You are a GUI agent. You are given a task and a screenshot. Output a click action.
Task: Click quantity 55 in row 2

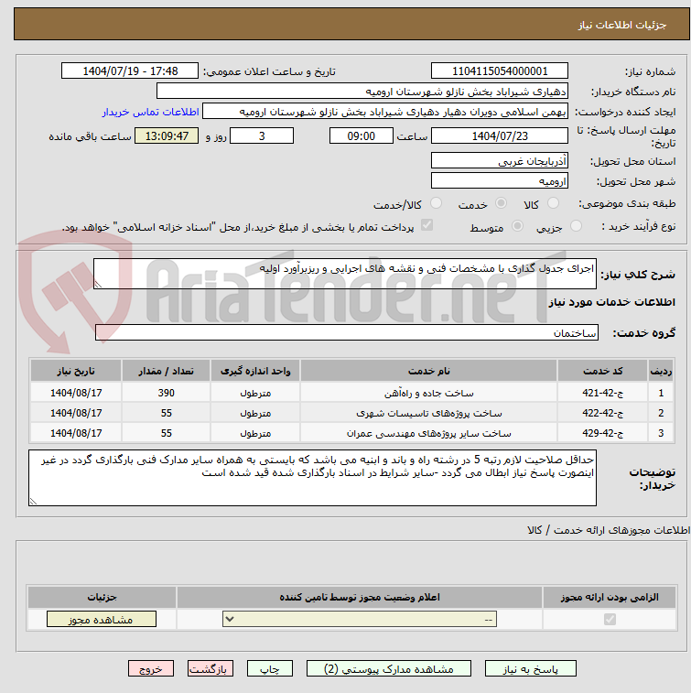point(167,413)
